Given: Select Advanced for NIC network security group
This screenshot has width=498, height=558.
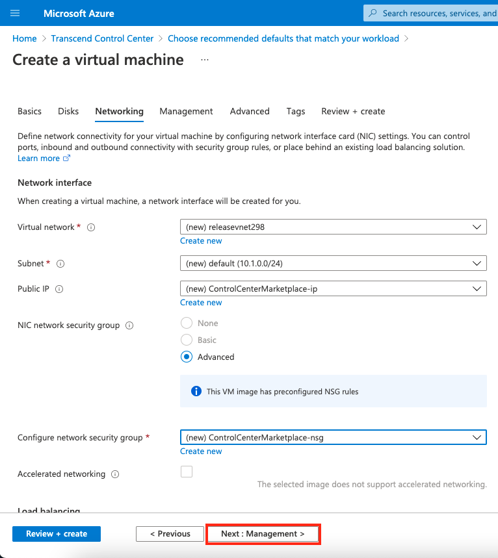Looking at the screenshot, I should [187, 357].
